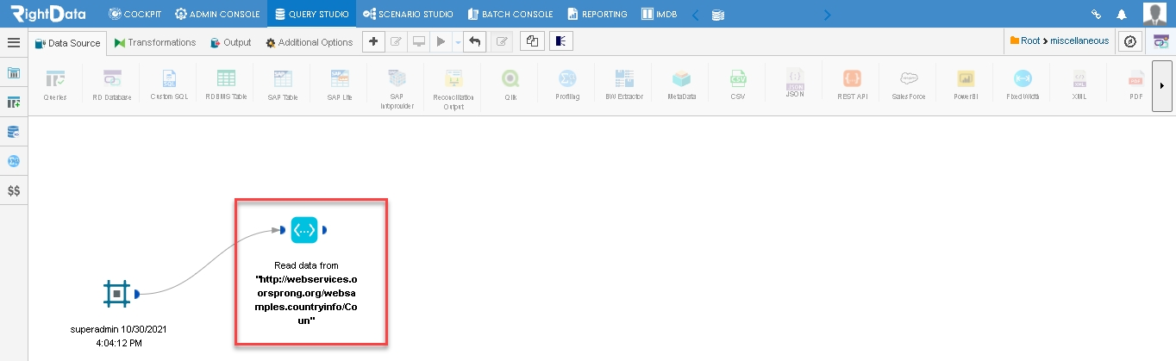Click the undo arrow toolbar button
1176x361 pixels.
[474, 41]
